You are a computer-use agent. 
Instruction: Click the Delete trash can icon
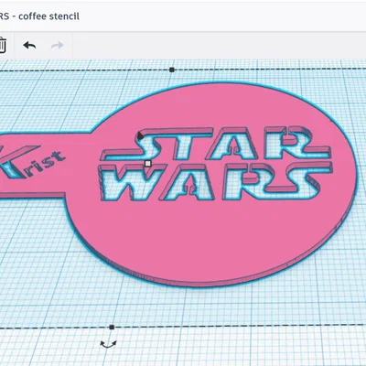tap(2, 45)
